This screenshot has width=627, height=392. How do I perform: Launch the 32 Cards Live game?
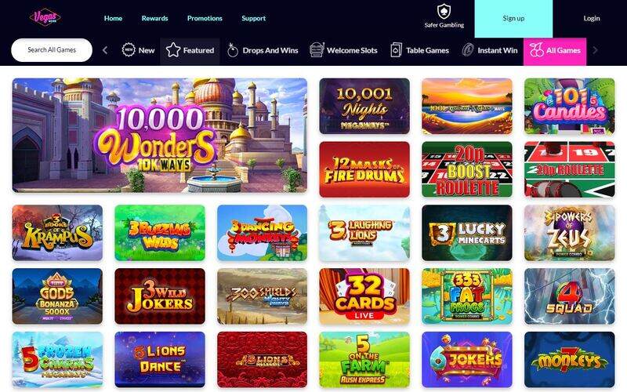click(x=364, y=296)
